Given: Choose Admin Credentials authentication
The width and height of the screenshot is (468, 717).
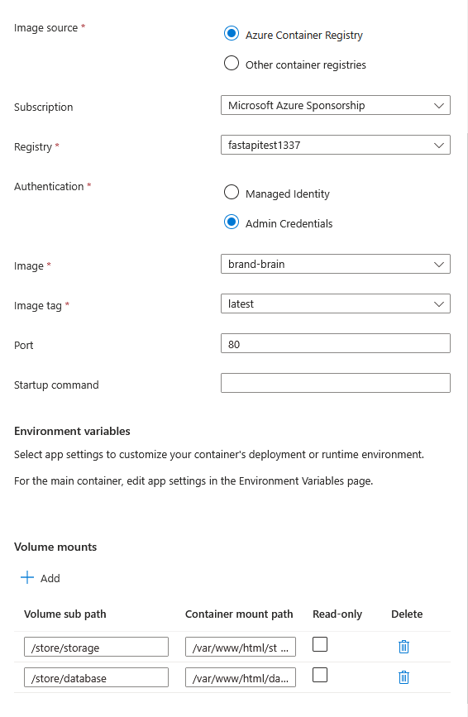Looking at the screenshot, I should 232,222.
